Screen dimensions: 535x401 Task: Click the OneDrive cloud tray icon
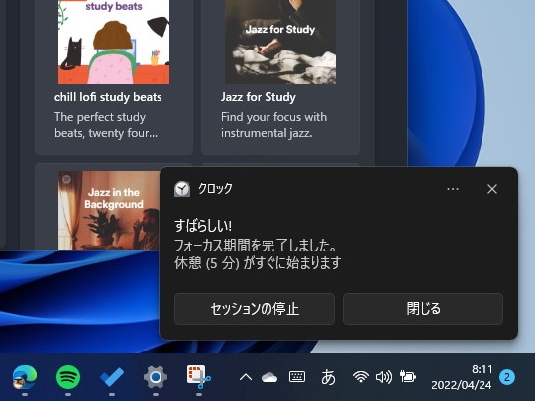269,377
